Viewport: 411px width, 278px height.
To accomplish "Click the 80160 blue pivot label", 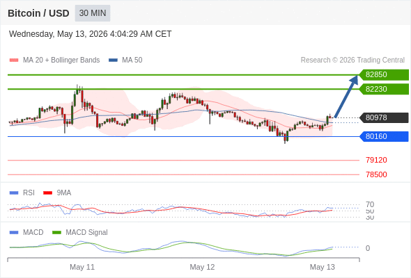I will 384,136.
